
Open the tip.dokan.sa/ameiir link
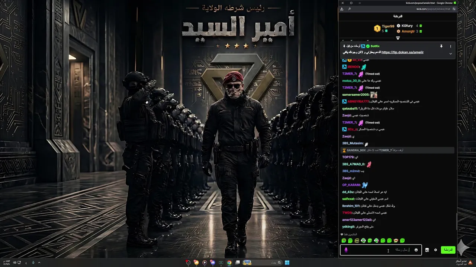tap(402, 53)
